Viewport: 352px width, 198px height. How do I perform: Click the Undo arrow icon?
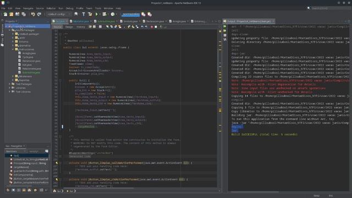point(33,14)
